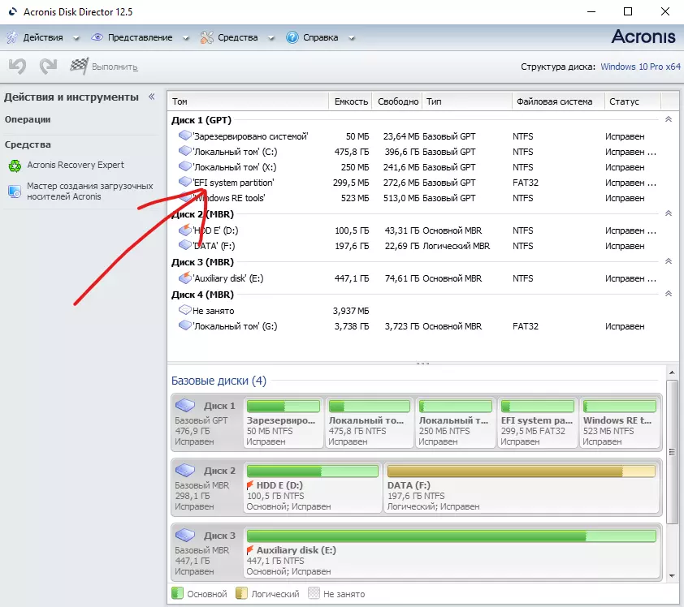Select the Auxiliary disk (E:) flagged icon

click(185, 278)
